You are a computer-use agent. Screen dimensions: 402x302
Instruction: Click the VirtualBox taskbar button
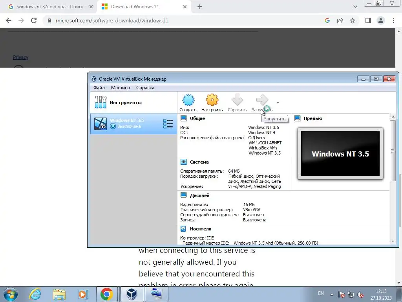click(132, 294)
